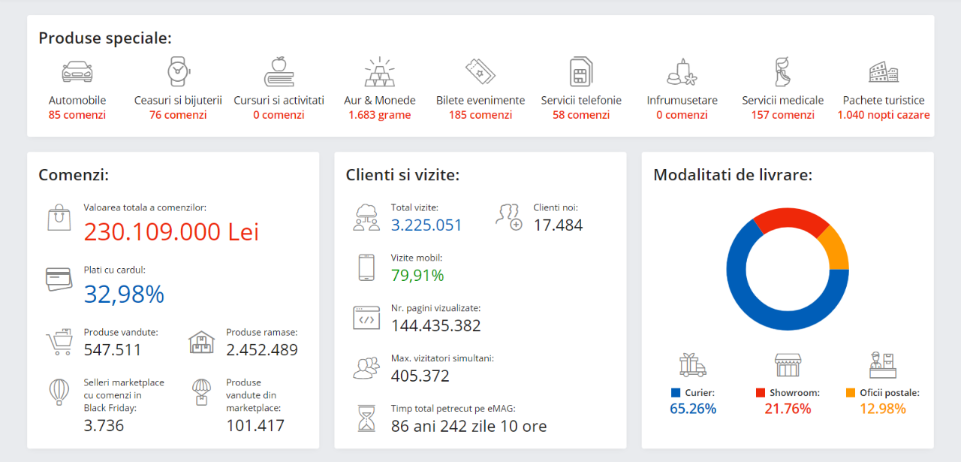961x462 pixels.
Task: Click the Cursuri si activitati books icon
Action: coord(279,72)
